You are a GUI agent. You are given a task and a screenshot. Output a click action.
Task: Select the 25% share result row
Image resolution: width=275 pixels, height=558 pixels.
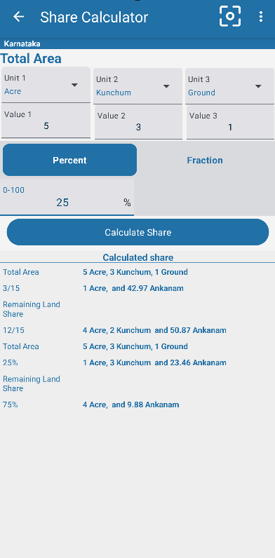(x=137, y=362)
